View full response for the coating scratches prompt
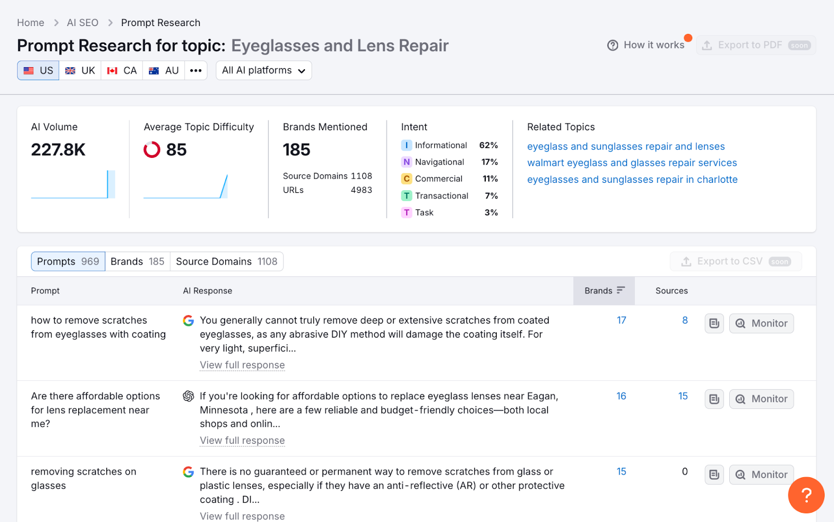This screenshot has height=522, width=834. (242, 365)
